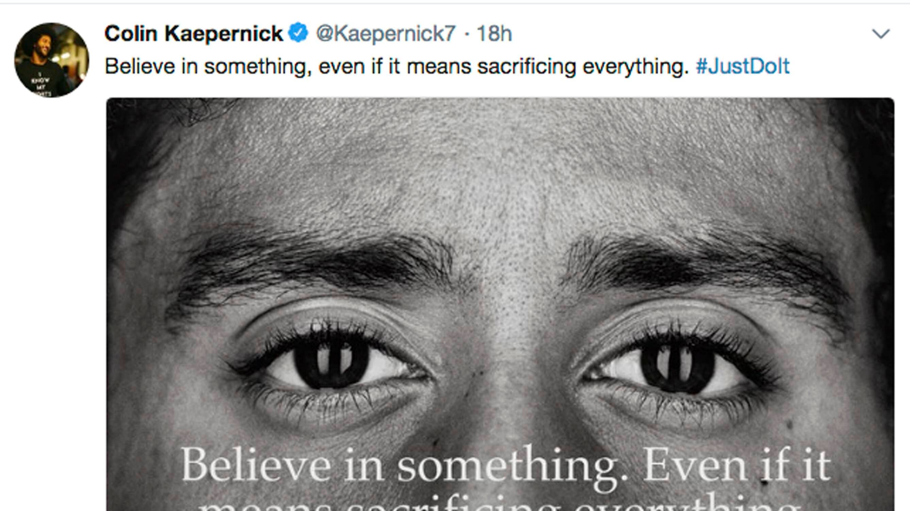
Task: Open Colin Kaepernick's round profile avatar
Action: point(52,60)
